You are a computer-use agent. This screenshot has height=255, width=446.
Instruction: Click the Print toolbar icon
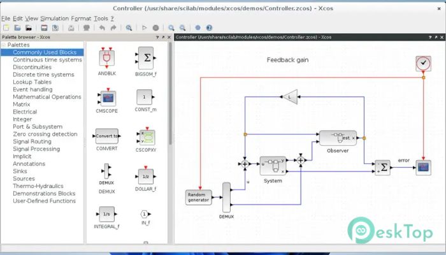[71, 27]
